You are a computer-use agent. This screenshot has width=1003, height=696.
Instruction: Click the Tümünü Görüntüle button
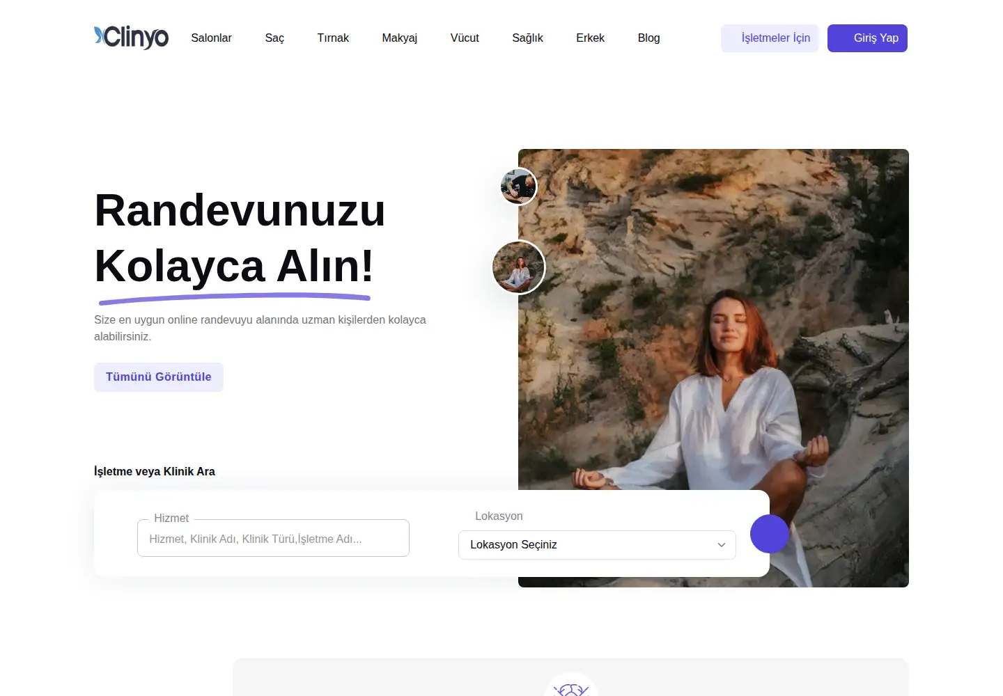tap(159, 377)
